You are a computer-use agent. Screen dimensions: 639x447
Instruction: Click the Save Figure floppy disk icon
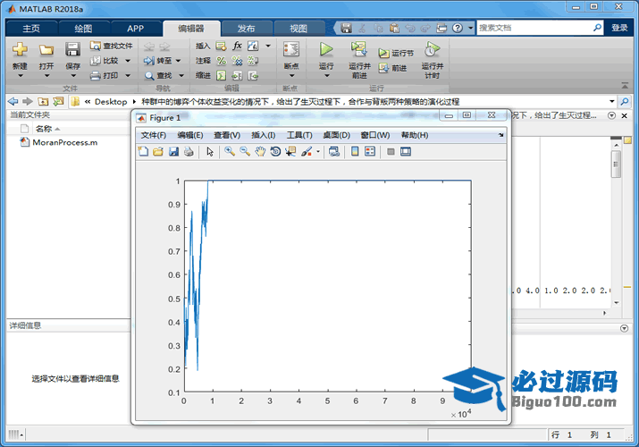(173, 152)
